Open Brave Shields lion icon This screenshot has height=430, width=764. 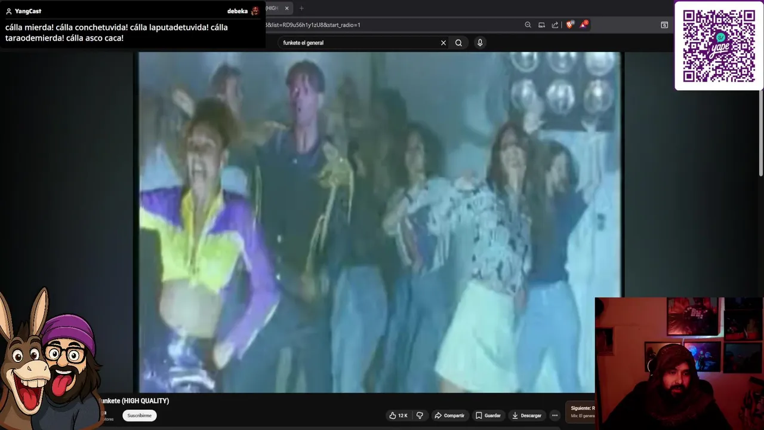pyautogui.click(x=569, y=25)
